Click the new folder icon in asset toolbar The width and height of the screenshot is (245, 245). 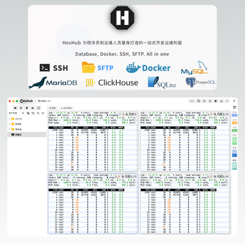click(x=33, y=113)
